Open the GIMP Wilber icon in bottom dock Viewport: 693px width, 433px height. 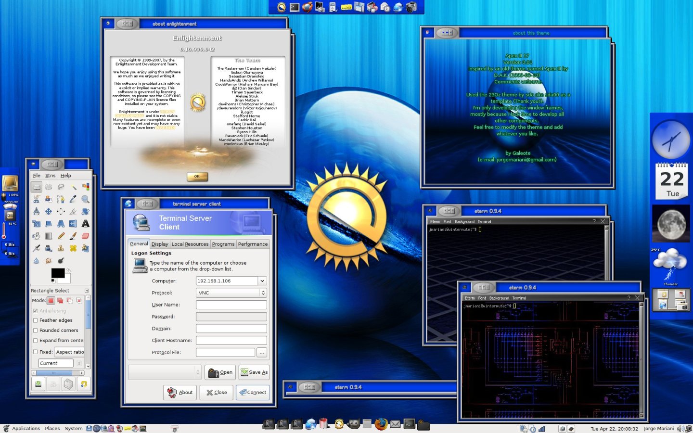[354, 424]
